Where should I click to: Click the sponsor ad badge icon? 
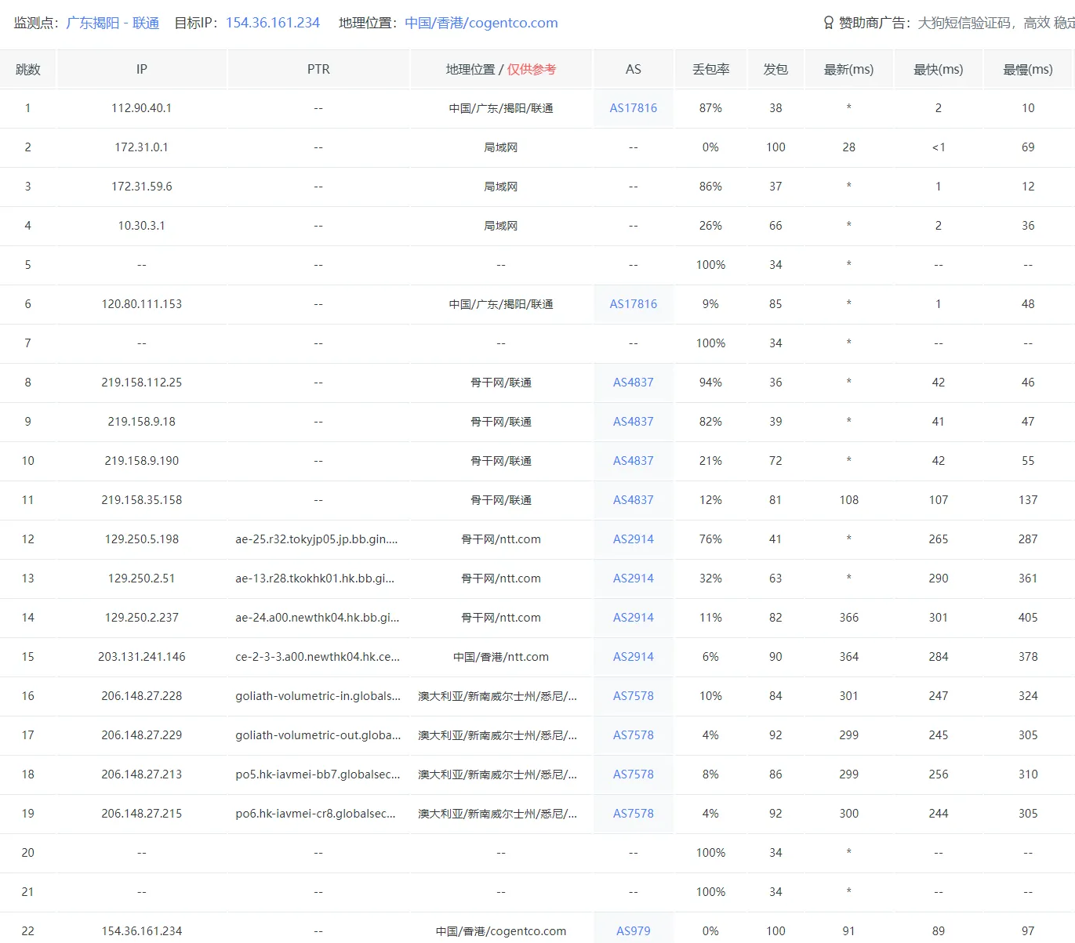click(x=828, y=23)
